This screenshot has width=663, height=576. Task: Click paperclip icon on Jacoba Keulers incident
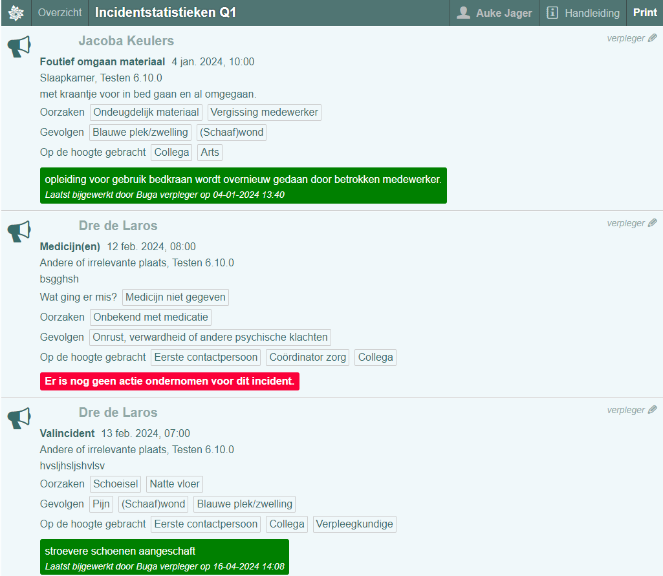652,38
